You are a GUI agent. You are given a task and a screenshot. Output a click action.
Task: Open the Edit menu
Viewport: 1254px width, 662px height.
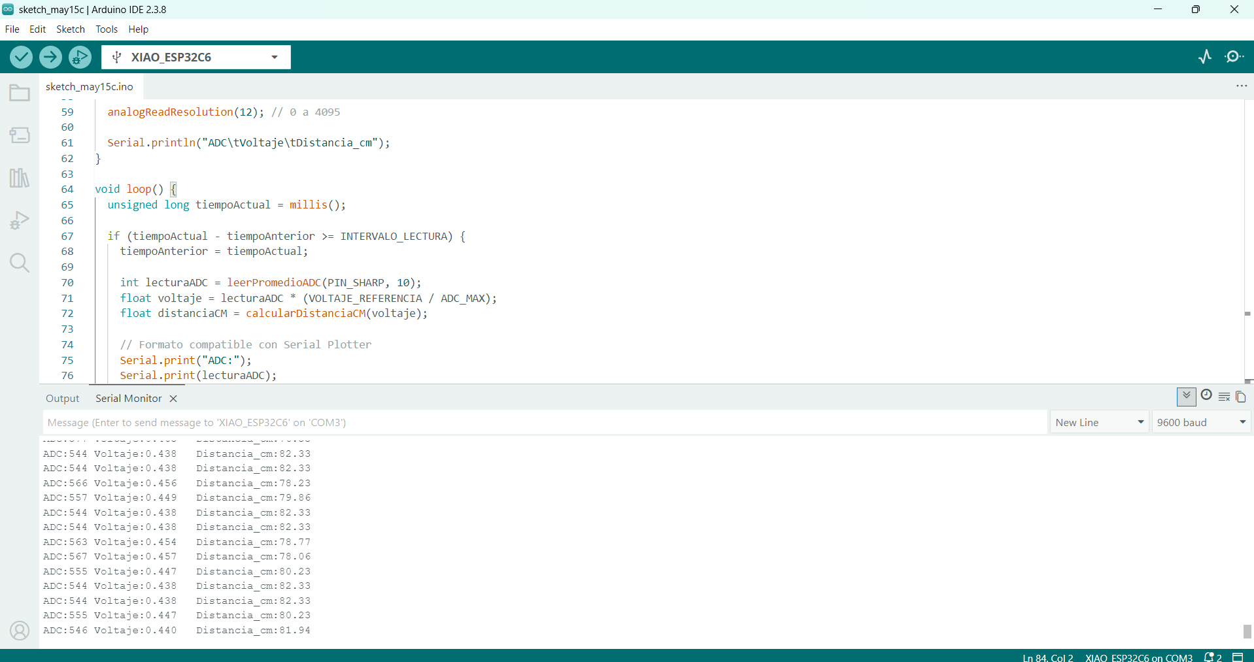tap(37, 29)
